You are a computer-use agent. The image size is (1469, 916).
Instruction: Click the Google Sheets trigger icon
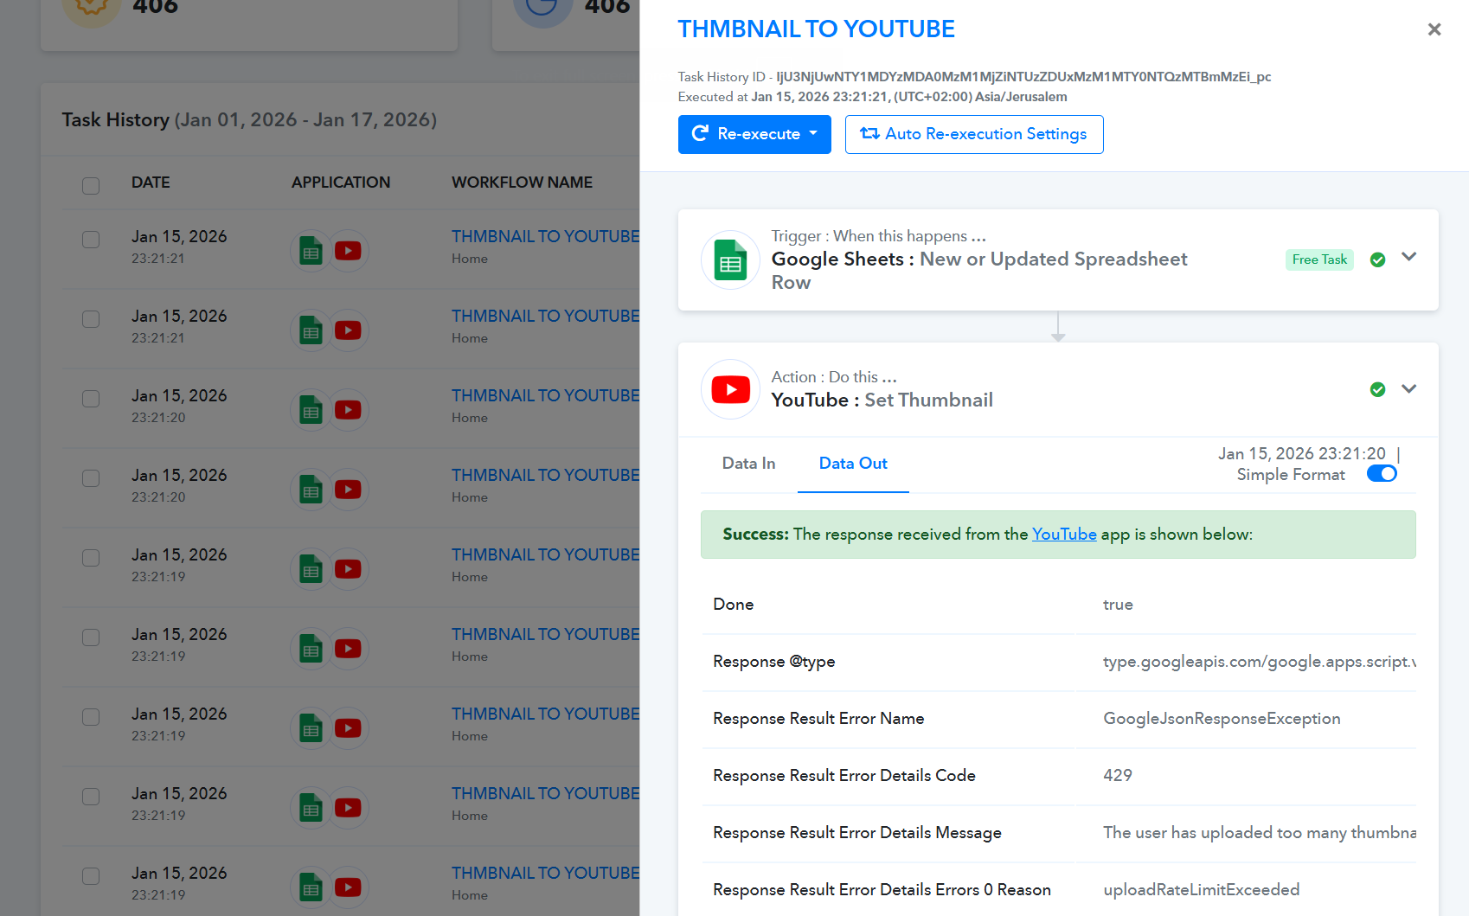(730, 259)
